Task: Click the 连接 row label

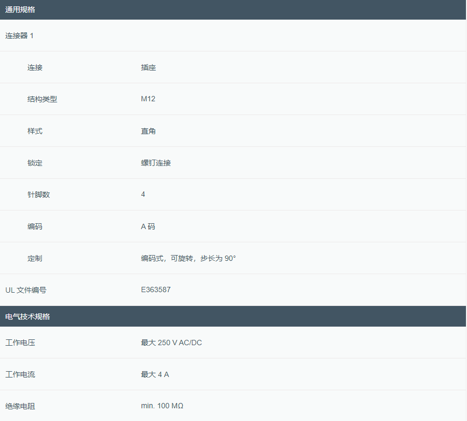Action: (x=35, y=67)
